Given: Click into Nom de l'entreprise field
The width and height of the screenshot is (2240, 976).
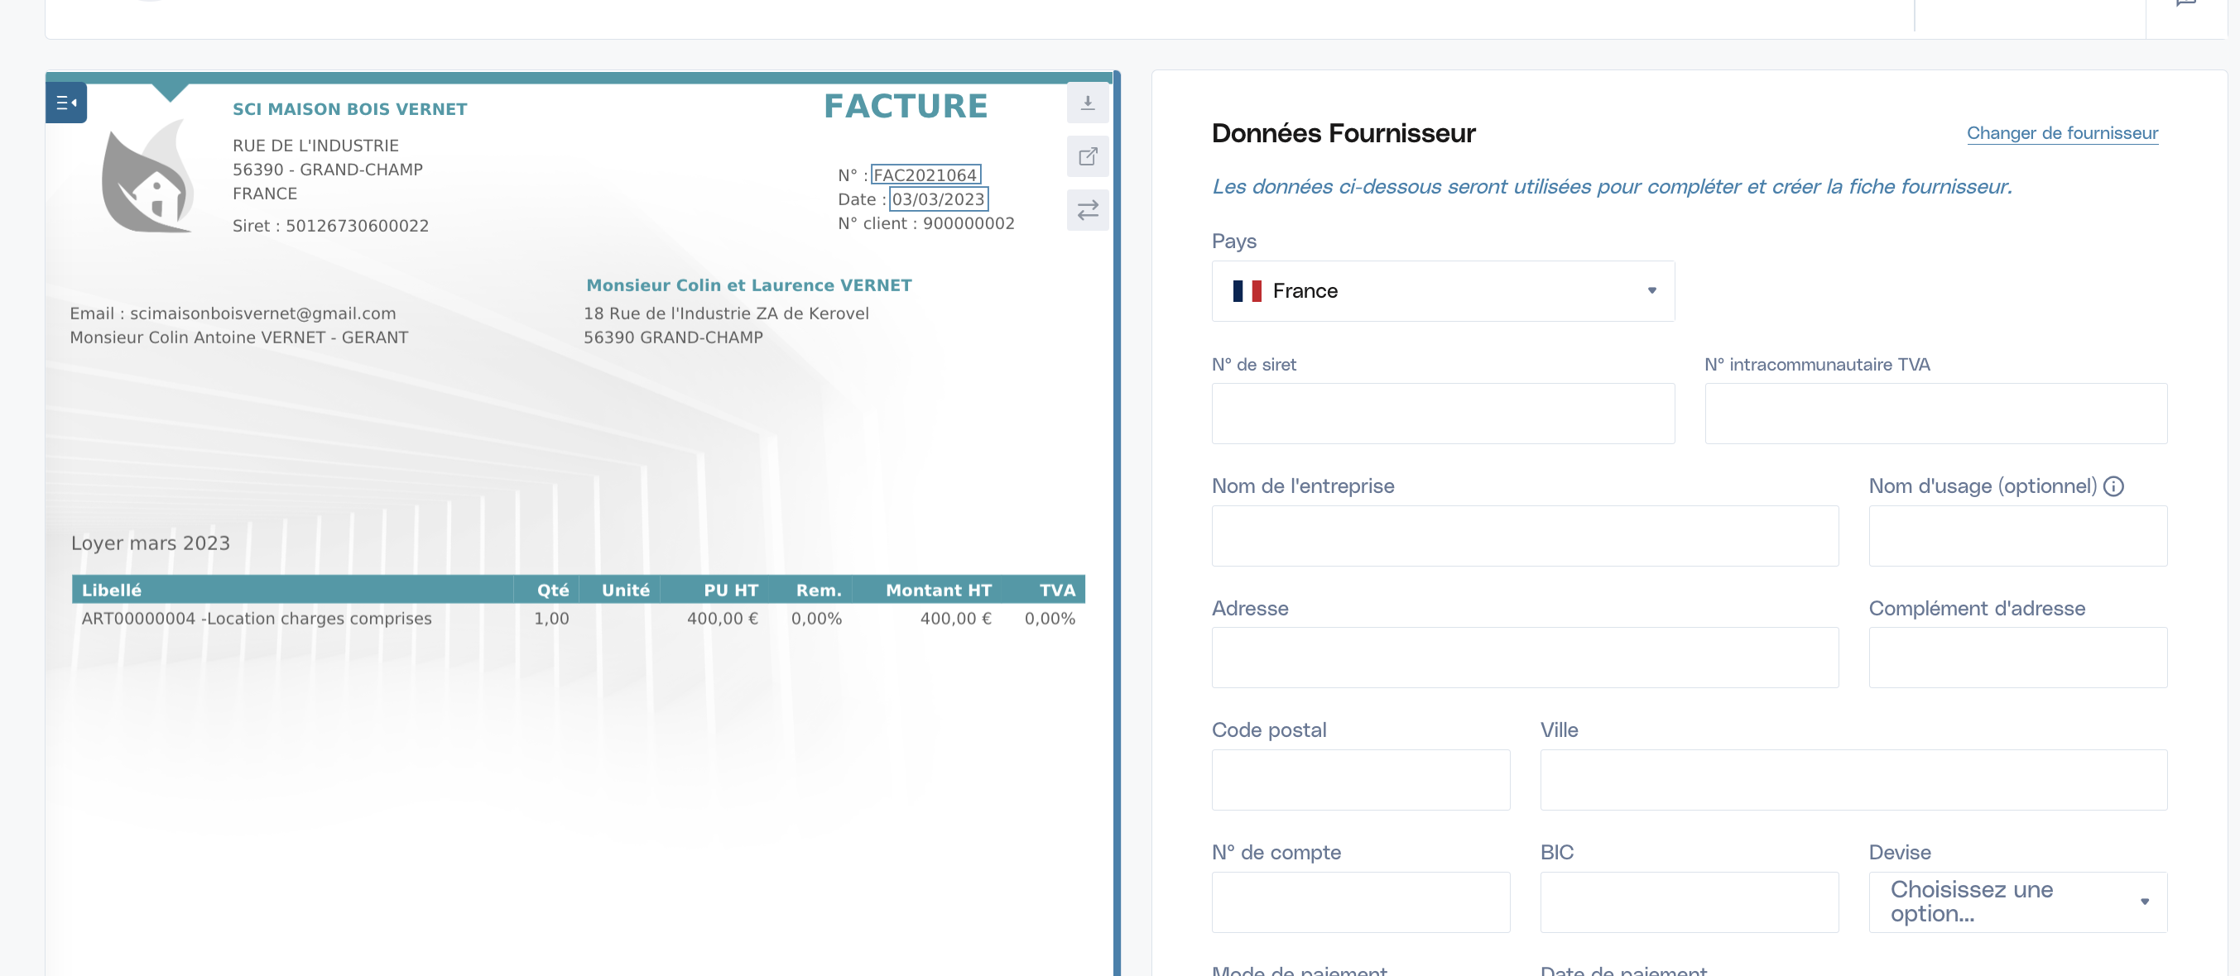Looking at the screenshot, I should click(x=1524, y=536).
